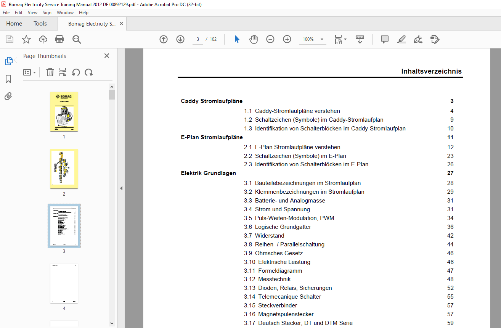
Task: Save the file using the floppy disk icon
Action: 10,39
